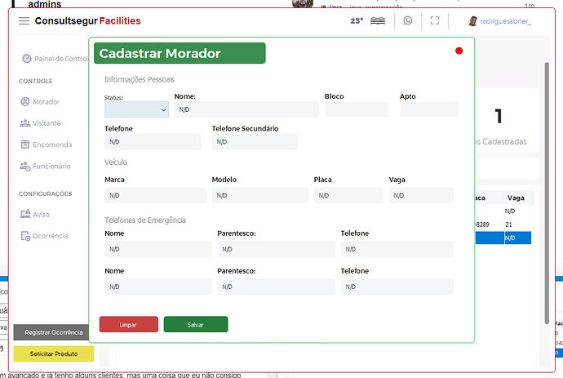The image size is (563, 378).
Task: Click the Aviso notice icon
Action: tap(25, 214)
